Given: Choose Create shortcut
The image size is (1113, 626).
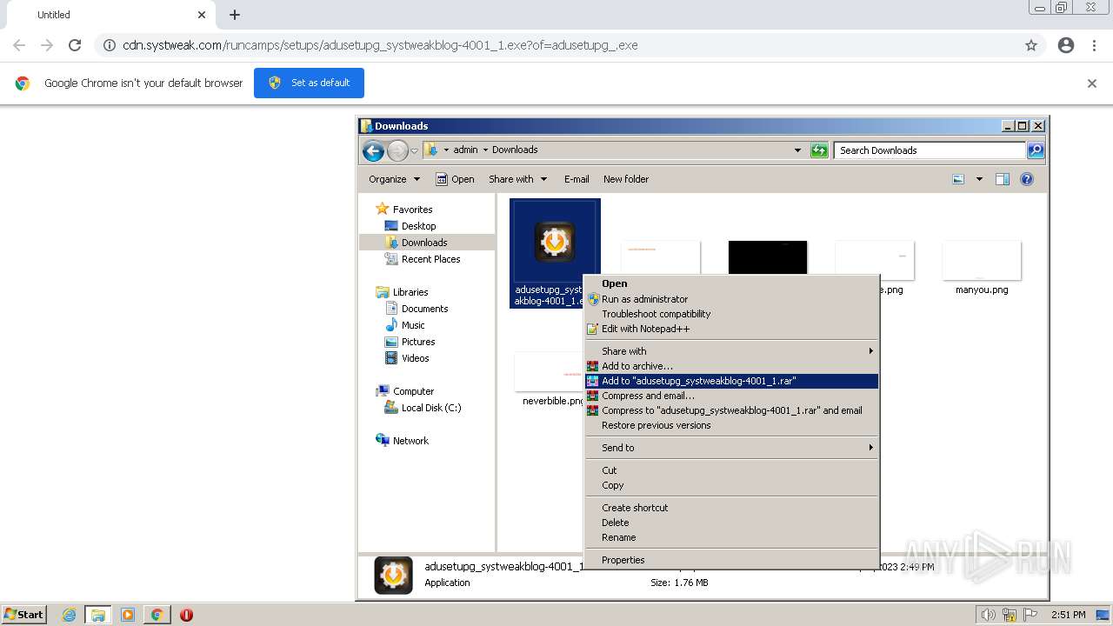Looking at the screenshot, I should tap(730, 508).
